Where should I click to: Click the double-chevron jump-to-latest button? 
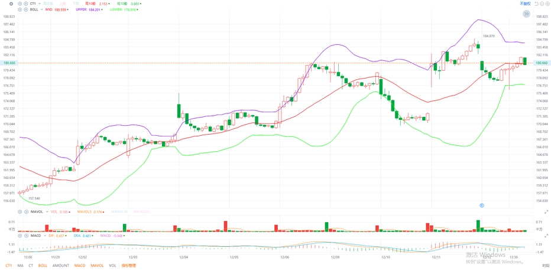[x=526, y=14]
